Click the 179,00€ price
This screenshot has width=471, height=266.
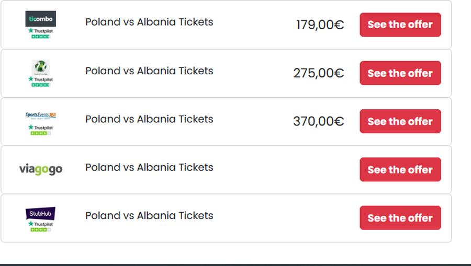320,25
